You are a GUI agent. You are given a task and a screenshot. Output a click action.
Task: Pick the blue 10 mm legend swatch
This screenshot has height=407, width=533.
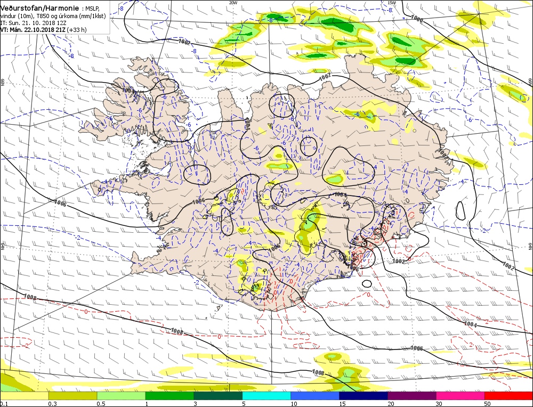(315, 396)
